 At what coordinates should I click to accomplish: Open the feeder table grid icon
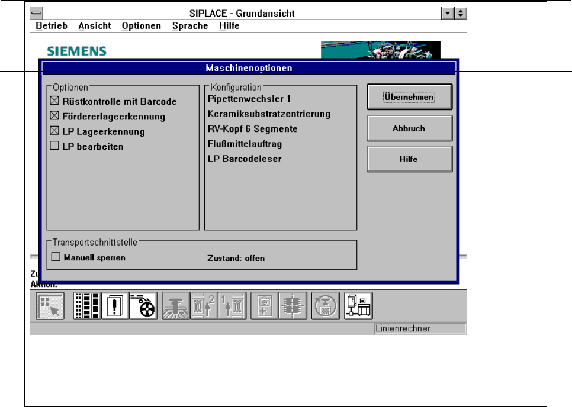87,306
